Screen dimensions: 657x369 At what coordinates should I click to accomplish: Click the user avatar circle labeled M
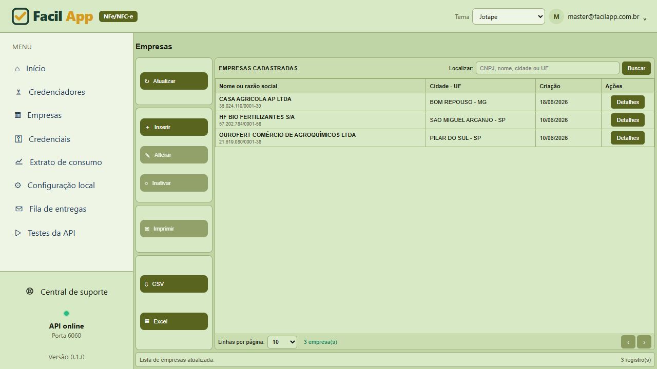(556, 16)
